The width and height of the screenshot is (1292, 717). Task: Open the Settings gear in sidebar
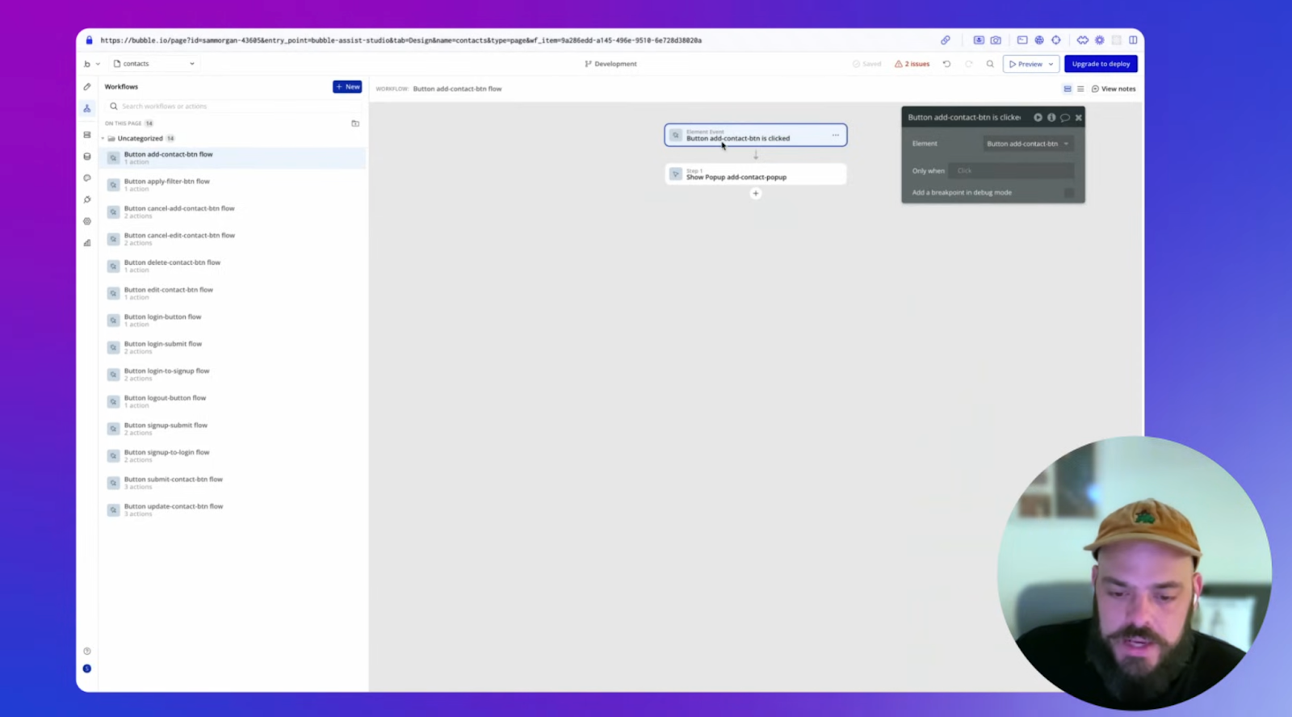(x=87, y=221)
